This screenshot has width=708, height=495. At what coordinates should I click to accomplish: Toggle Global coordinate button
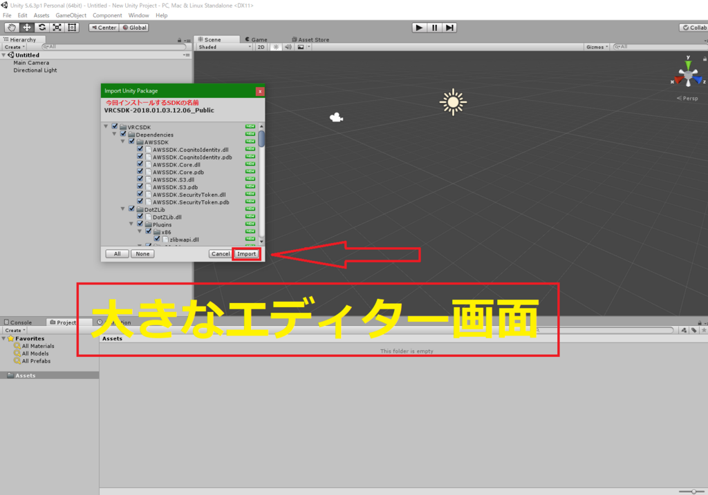[134, 28]
